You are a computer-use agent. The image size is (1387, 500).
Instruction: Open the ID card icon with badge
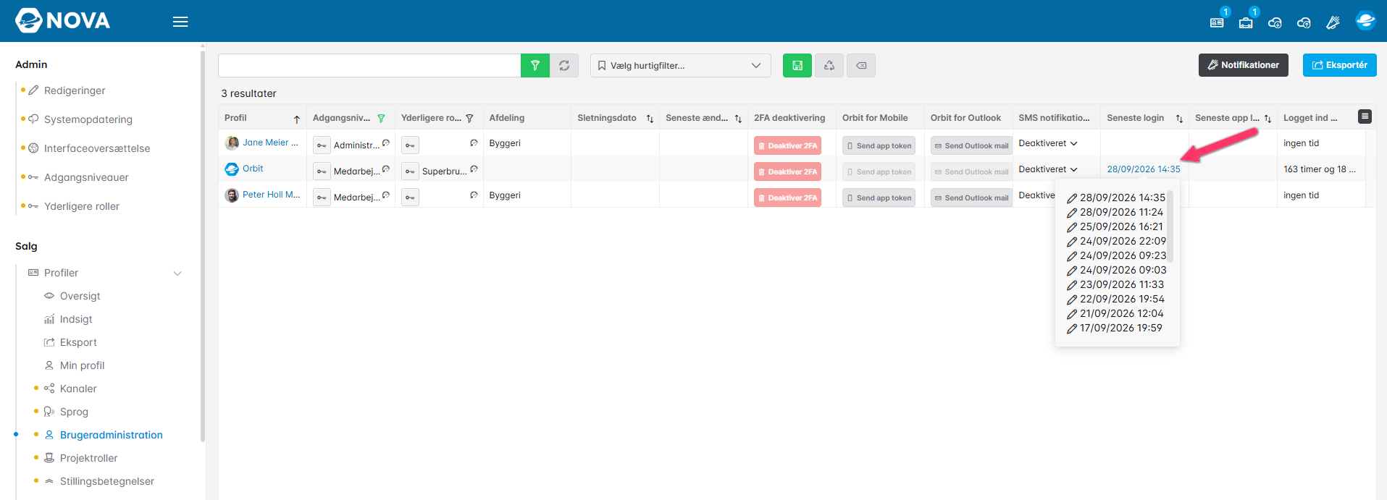1217,22
